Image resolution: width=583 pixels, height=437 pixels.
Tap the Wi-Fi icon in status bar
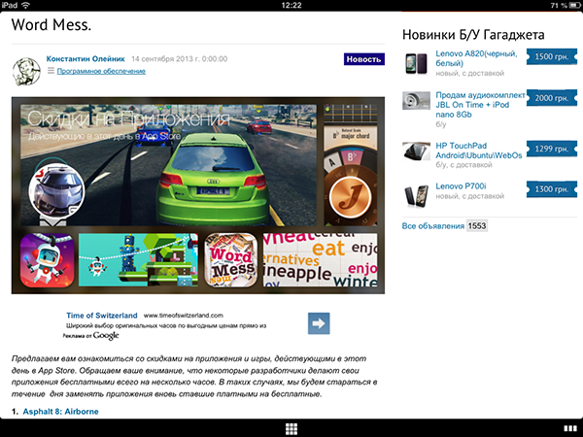(x=25, y=5)
